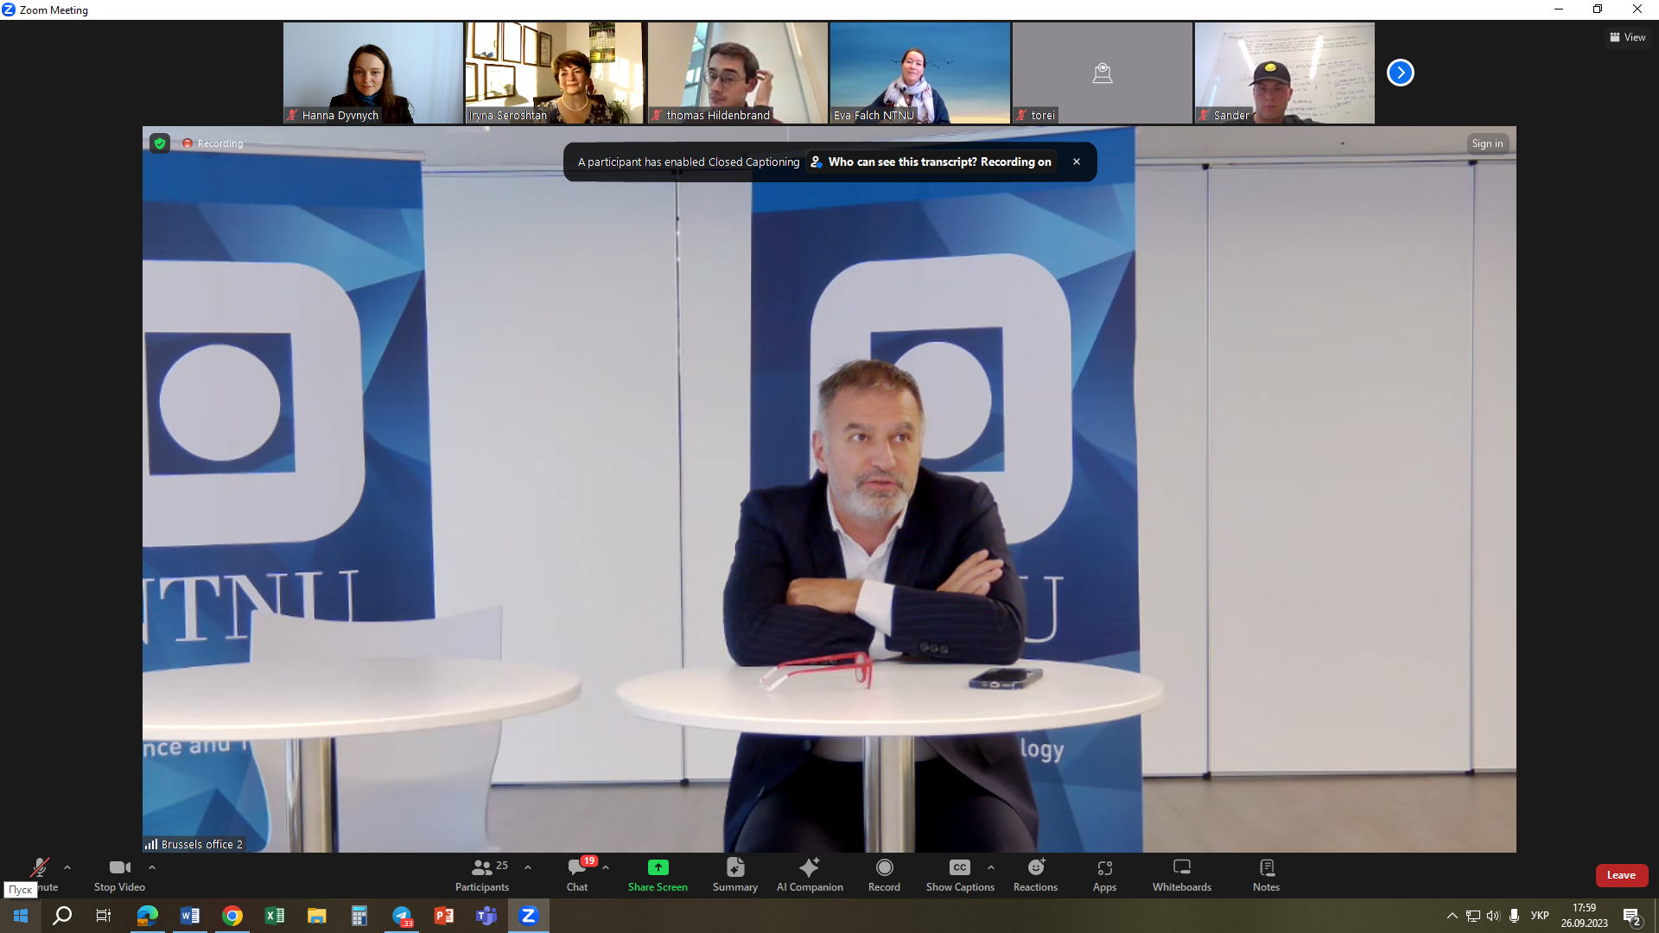Start recording with the Record button

tap(884, 873)
